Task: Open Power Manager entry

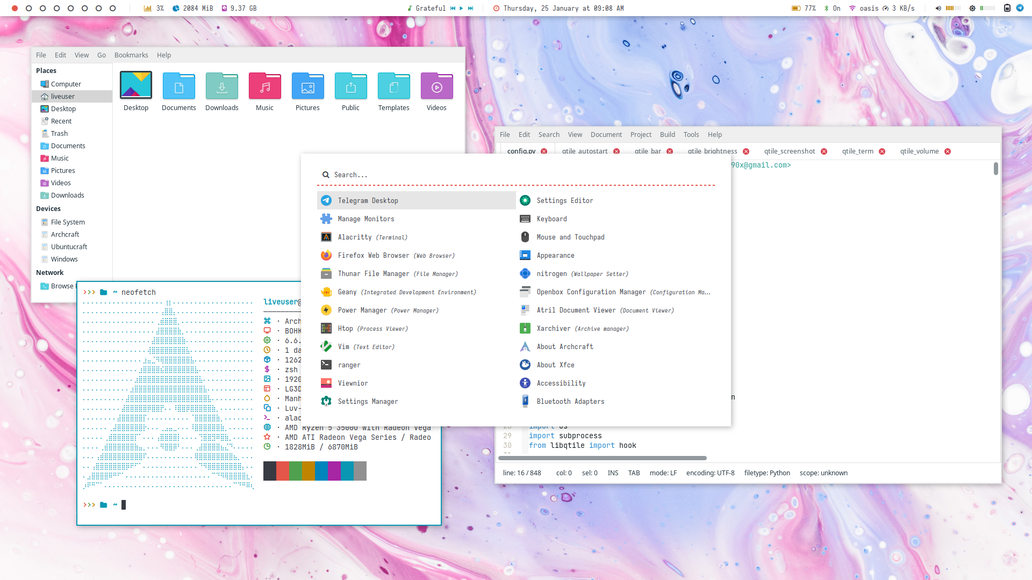Action: click(362, 310)
